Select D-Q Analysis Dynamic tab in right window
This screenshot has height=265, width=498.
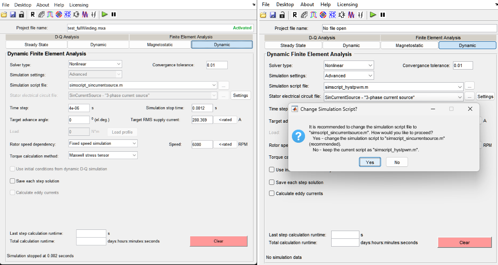[x=351, y=45]
